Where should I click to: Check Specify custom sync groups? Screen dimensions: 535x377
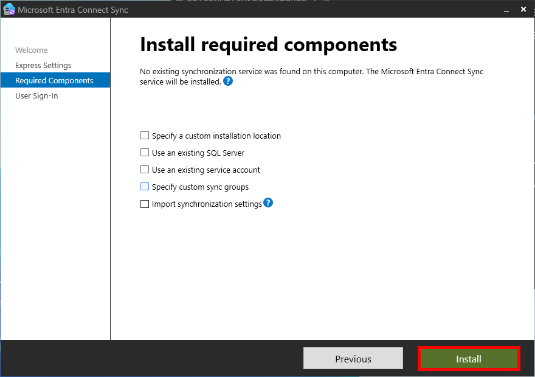click(x=144, y=187)
